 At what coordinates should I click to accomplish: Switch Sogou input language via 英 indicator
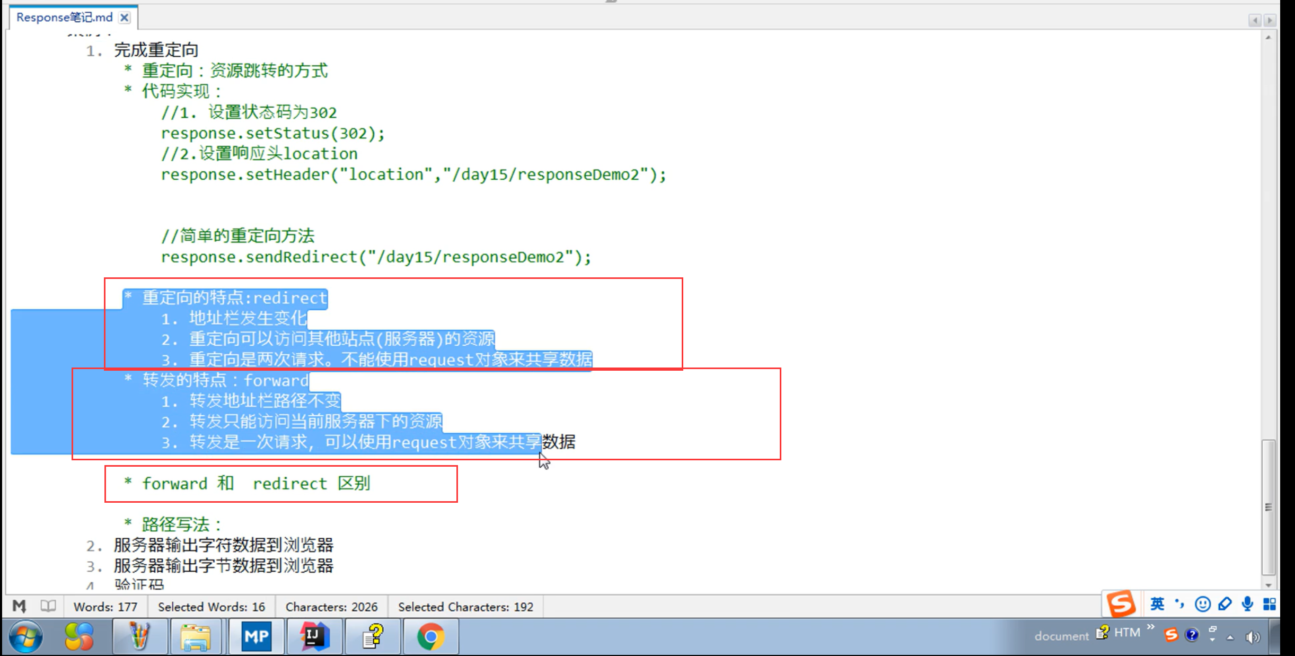tap(1157, 604)
